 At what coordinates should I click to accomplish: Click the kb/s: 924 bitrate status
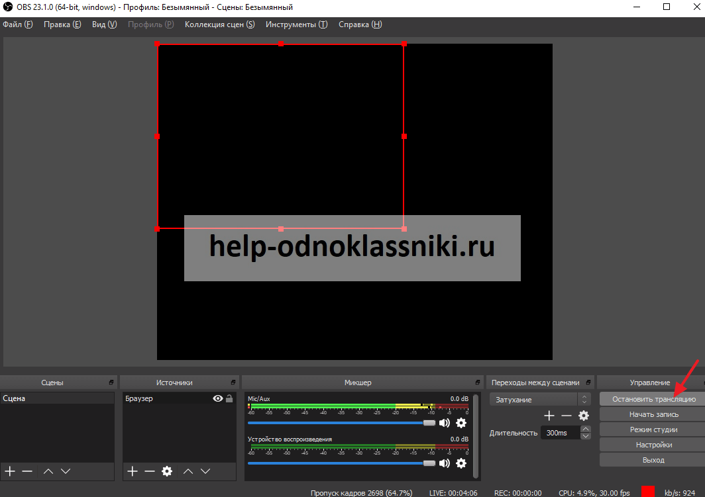coord(679,492)
